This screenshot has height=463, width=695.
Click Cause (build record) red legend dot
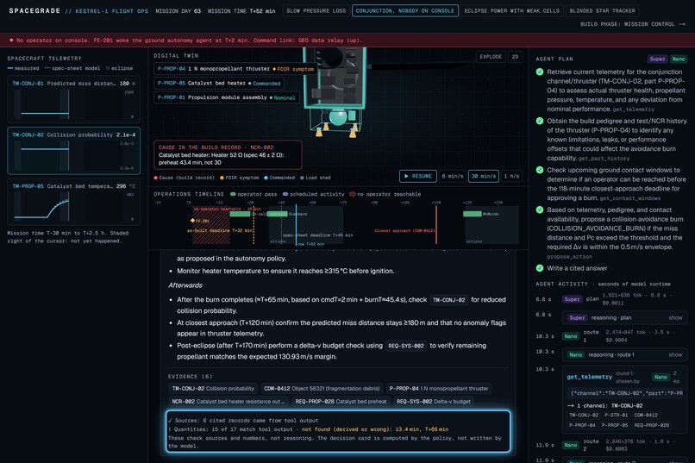tap(155, 178)
